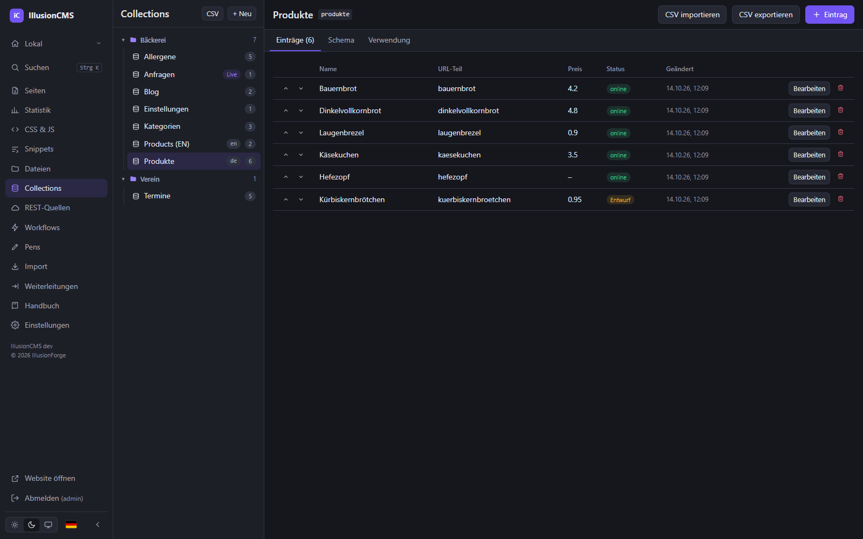
Task: Click CSV exportieren button
Action: click(x=765, y=15)
